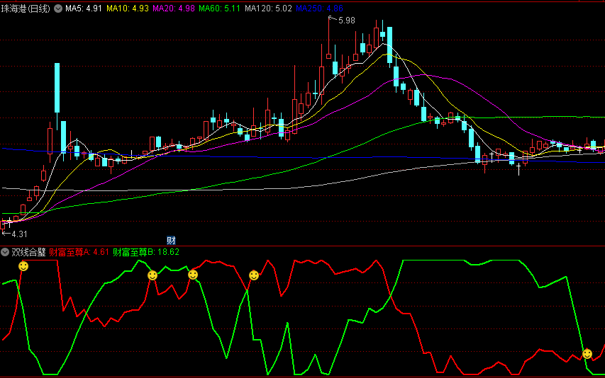Click the smiley signal at indicator's bottom right

587,354
